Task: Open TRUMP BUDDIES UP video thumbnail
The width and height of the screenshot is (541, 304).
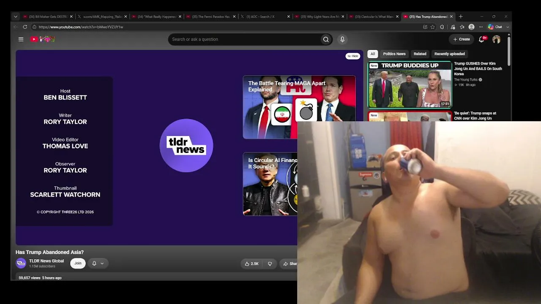Action: coord(410,84)
